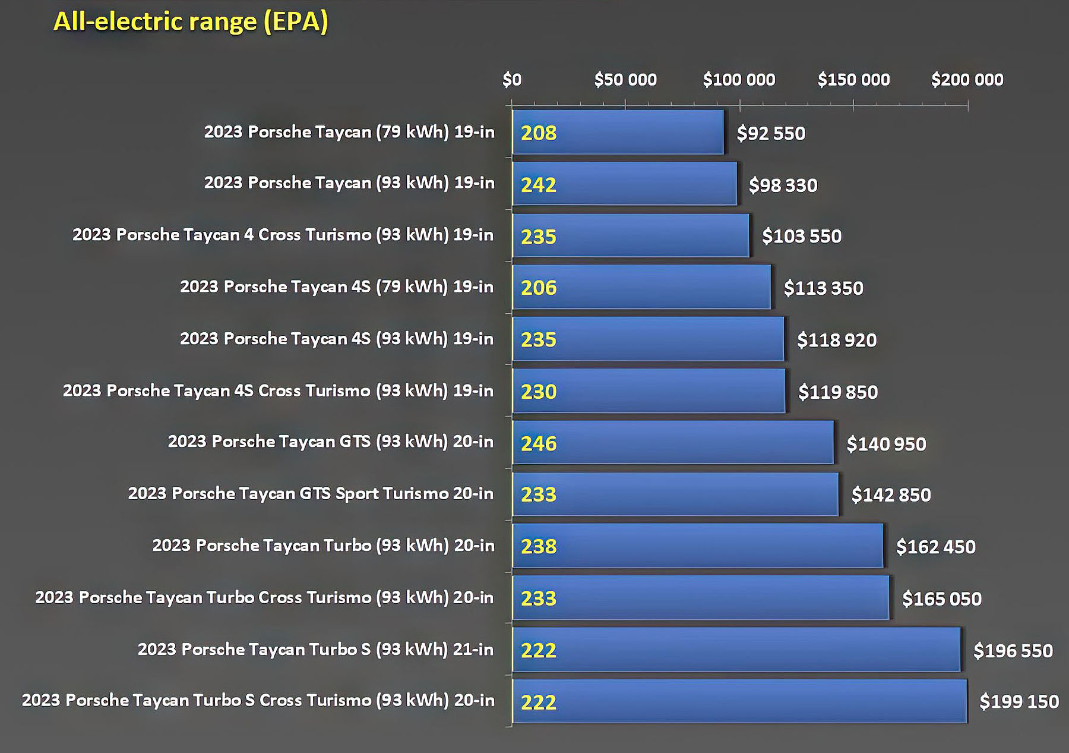Select the 2023 Porsche Taycan (93 kWh) 19-in label
The height and width of the screenshot is (753, 1069).
point(349,183)
